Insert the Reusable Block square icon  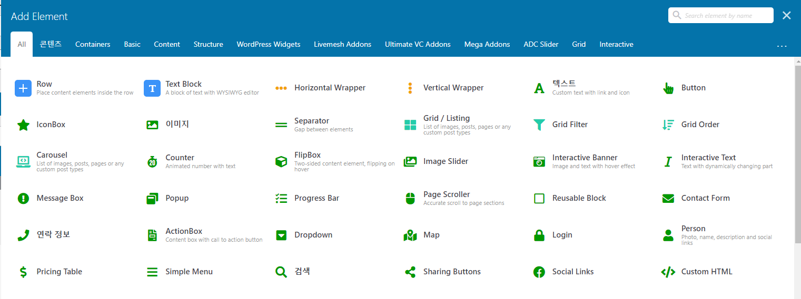(x=539, y=199)
